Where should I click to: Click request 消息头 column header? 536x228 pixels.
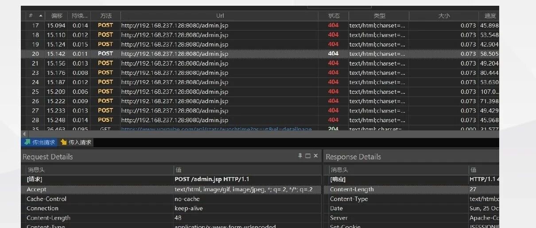point(36,170)
